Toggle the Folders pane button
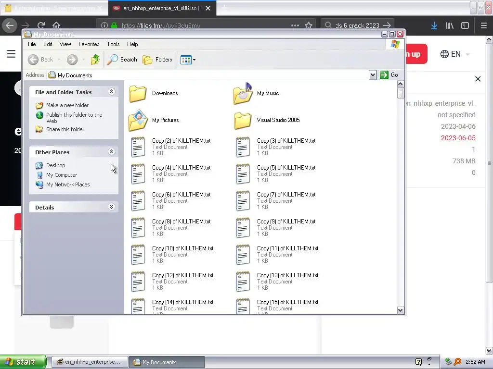The width and height of the screenshot is (493, 369). click(x=157, y=59)
